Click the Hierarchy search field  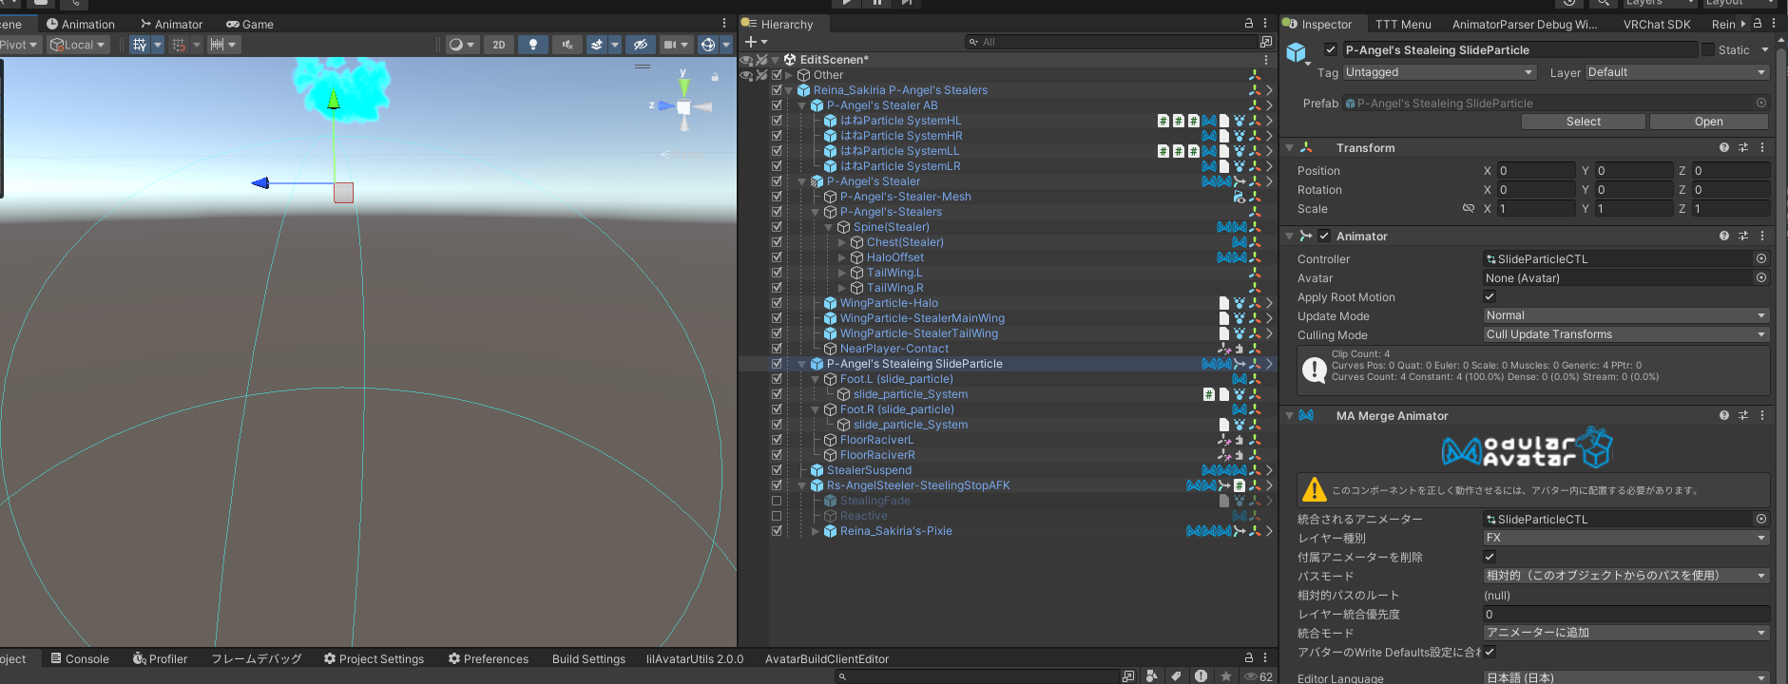coord(1112,42)
